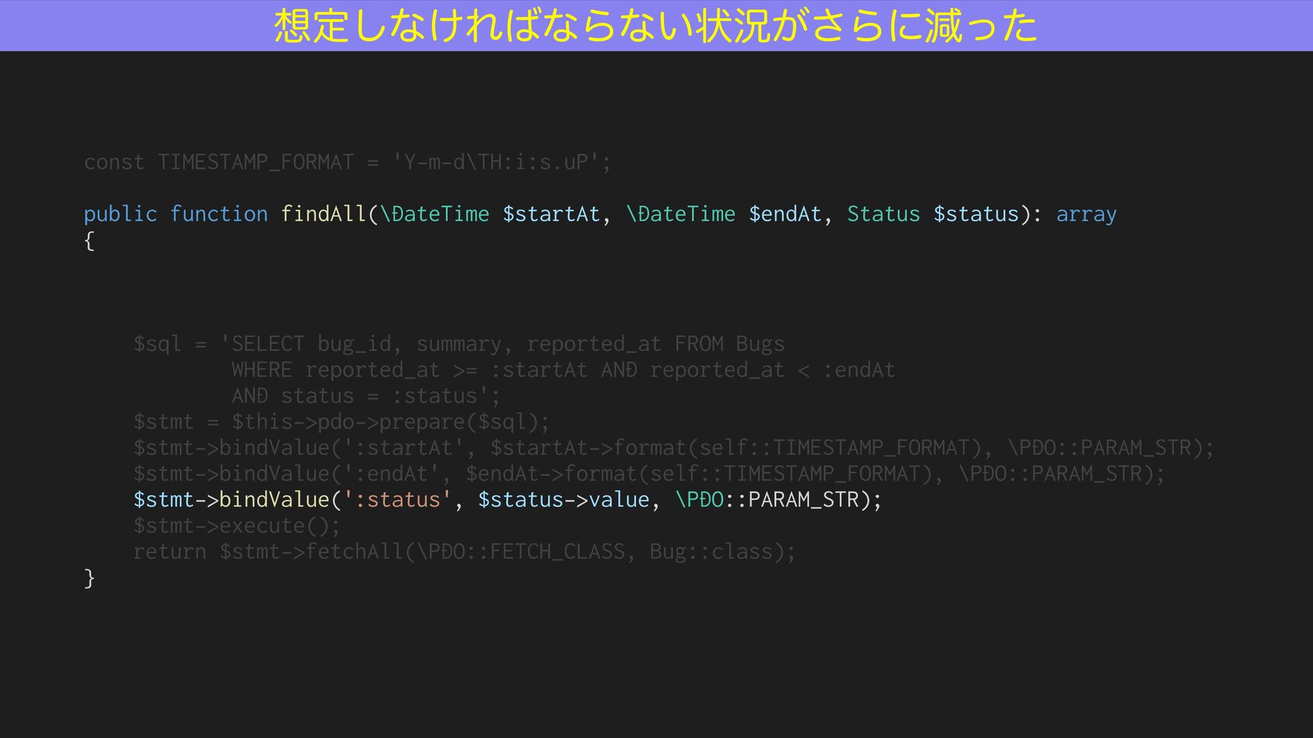The image size is (1313, 738).
Task: Click the WHERE reported_at SQL line
Action: [562, 370]
